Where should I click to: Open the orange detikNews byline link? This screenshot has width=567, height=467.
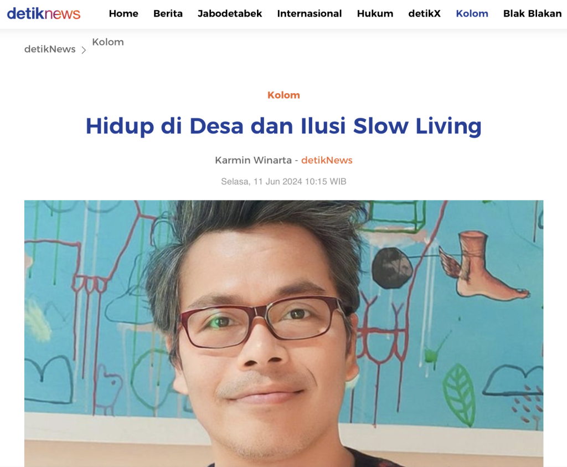click(x=327, y=160)
